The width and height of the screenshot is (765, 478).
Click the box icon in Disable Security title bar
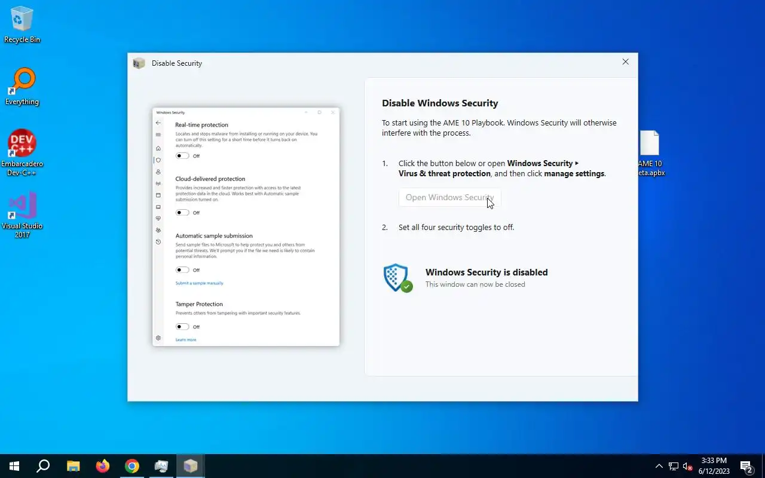tap(139, 63)
